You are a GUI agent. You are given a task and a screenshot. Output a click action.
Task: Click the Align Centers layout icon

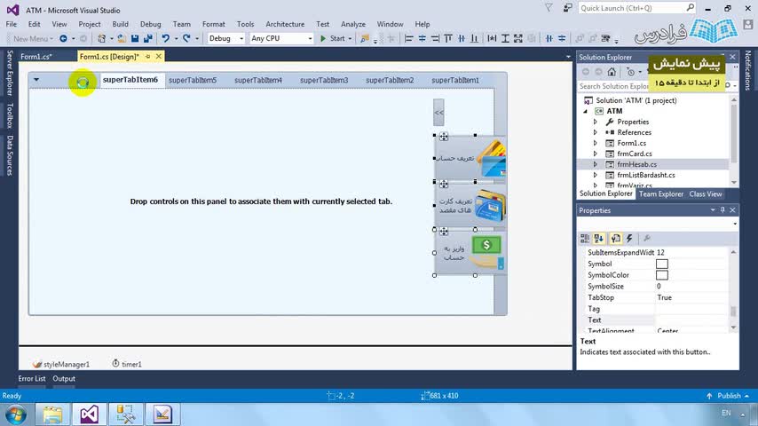(x=422, y=38)
